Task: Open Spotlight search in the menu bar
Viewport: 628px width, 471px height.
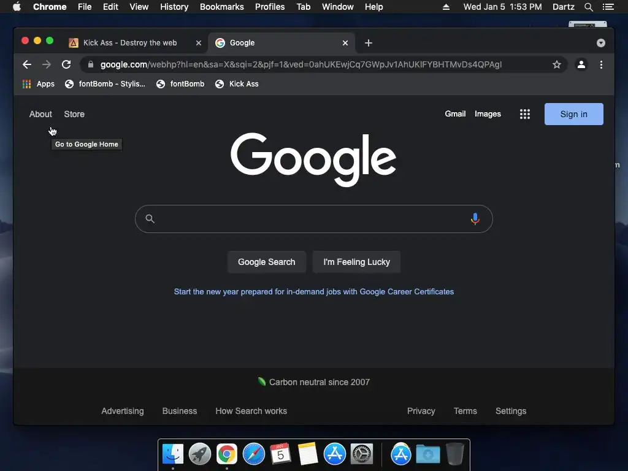Action: coord(588,7)
